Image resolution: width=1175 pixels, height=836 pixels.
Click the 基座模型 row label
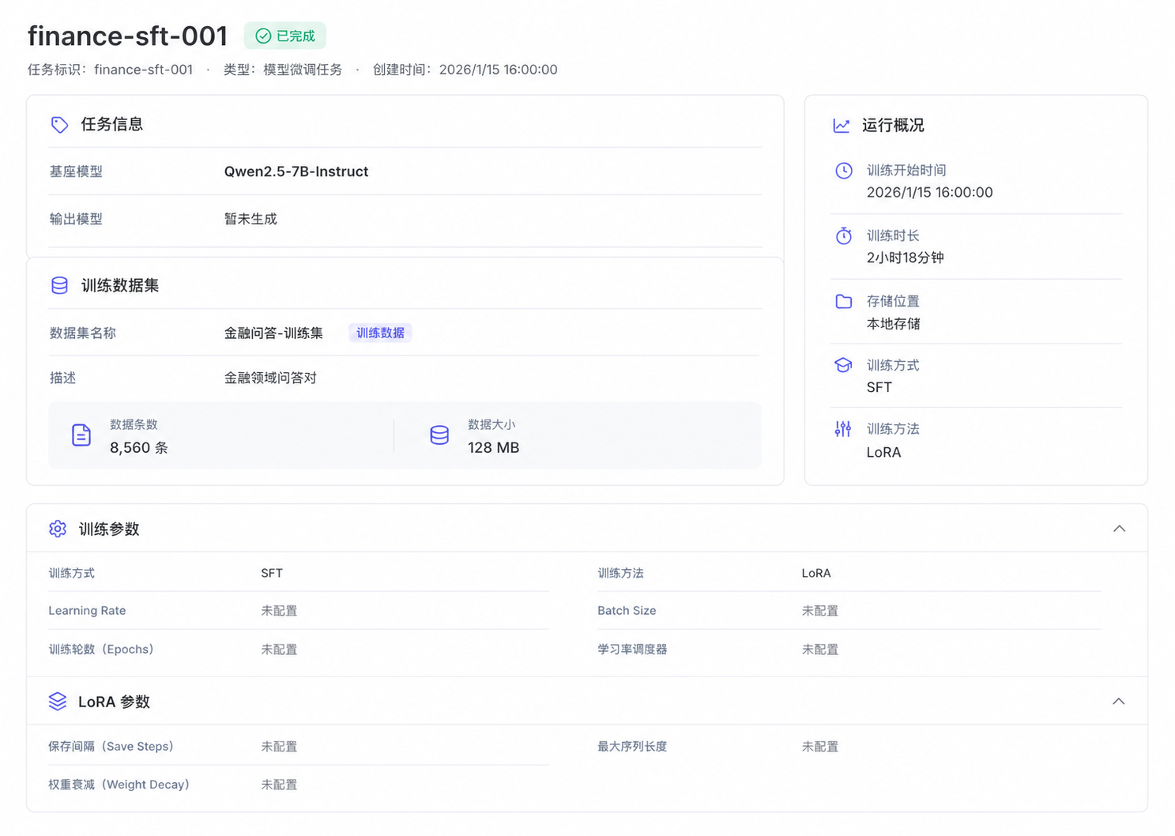(76, 171)
